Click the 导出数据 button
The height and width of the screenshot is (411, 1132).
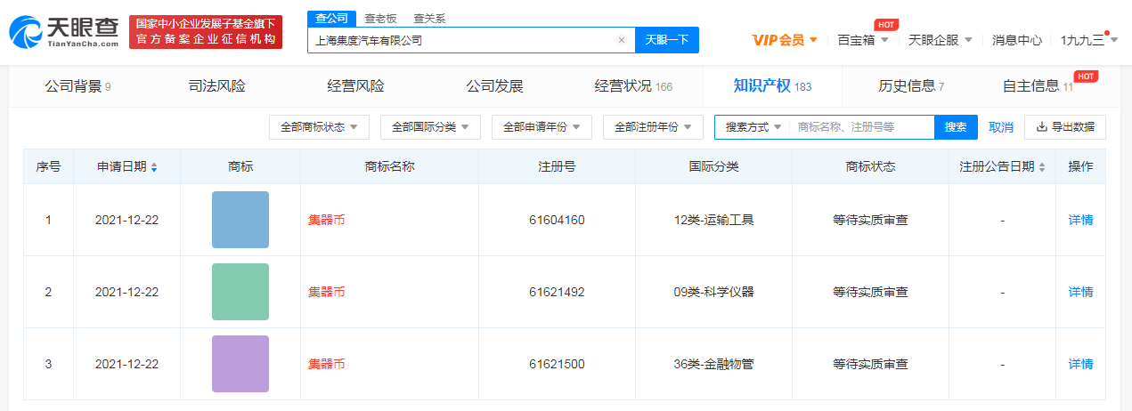tap(1065, 127)
